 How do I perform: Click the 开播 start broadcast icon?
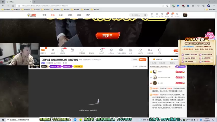(162, 14)
